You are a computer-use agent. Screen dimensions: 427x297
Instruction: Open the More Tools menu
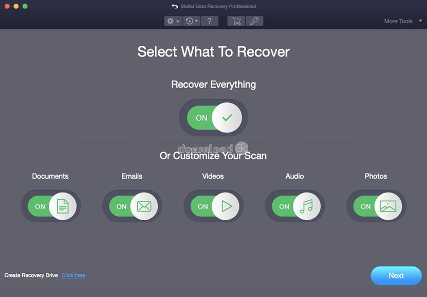coord(398,21)
